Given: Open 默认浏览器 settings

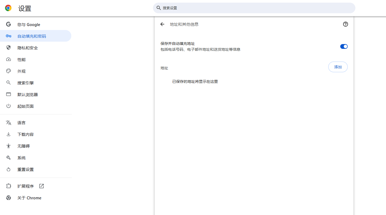Looking at the screenshot, I should pos(36,94).
